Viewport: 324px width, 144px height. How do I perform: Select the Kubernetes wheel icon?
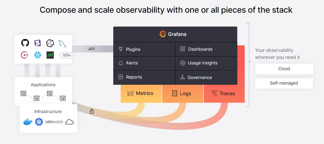(x=39, y=122)
